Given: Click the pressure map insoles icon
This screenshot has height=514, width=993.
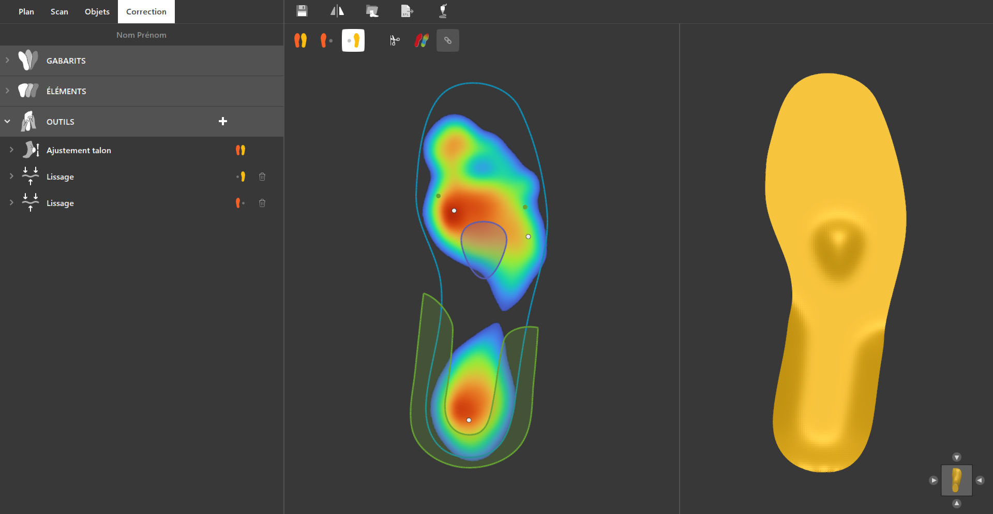Looking at the screenshot, I should click(x=422, y=40).
